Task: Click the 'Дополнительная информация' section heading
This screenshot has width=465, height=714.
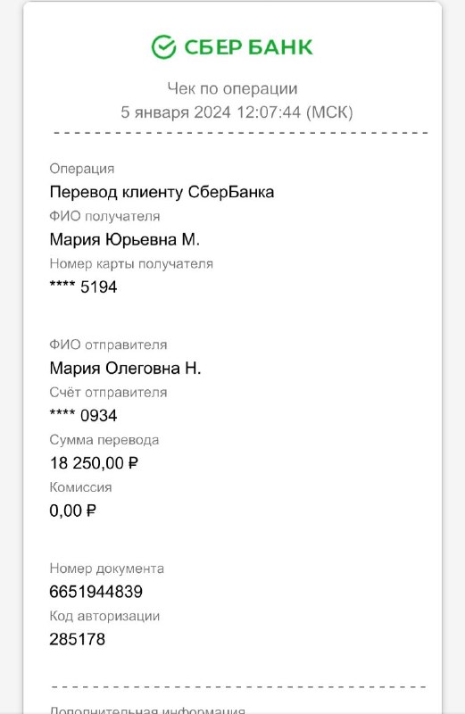Action: click(147, 710)
